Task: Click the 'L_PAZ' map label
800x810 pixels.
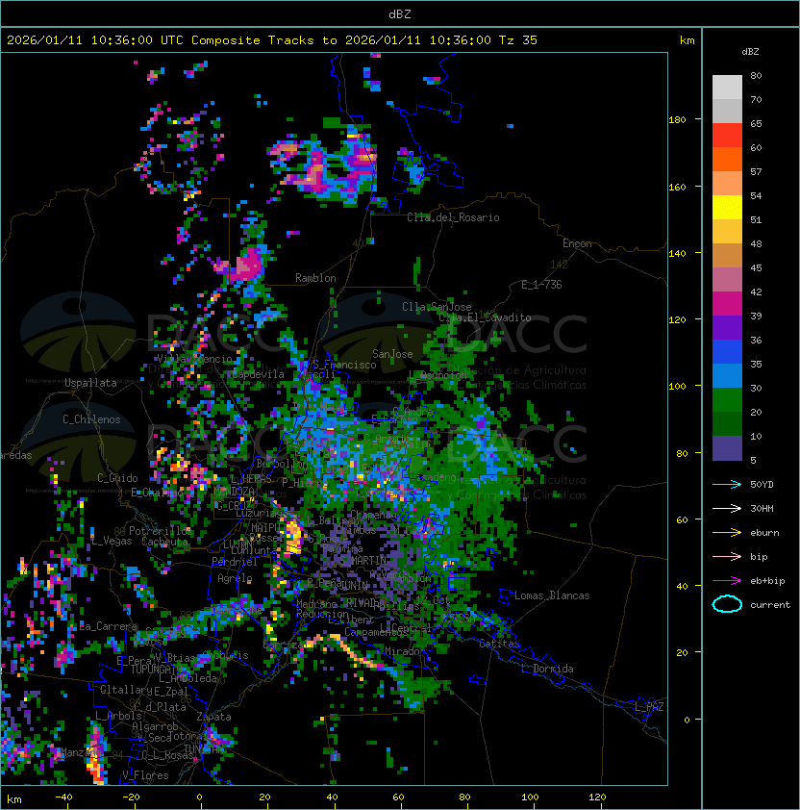Action: pos(649,707)
